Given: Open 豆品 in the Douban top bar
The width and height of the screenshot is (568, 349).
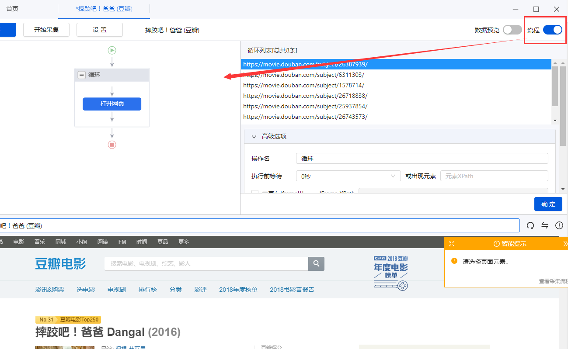Looking at the screenshot, I should point(163,242).
